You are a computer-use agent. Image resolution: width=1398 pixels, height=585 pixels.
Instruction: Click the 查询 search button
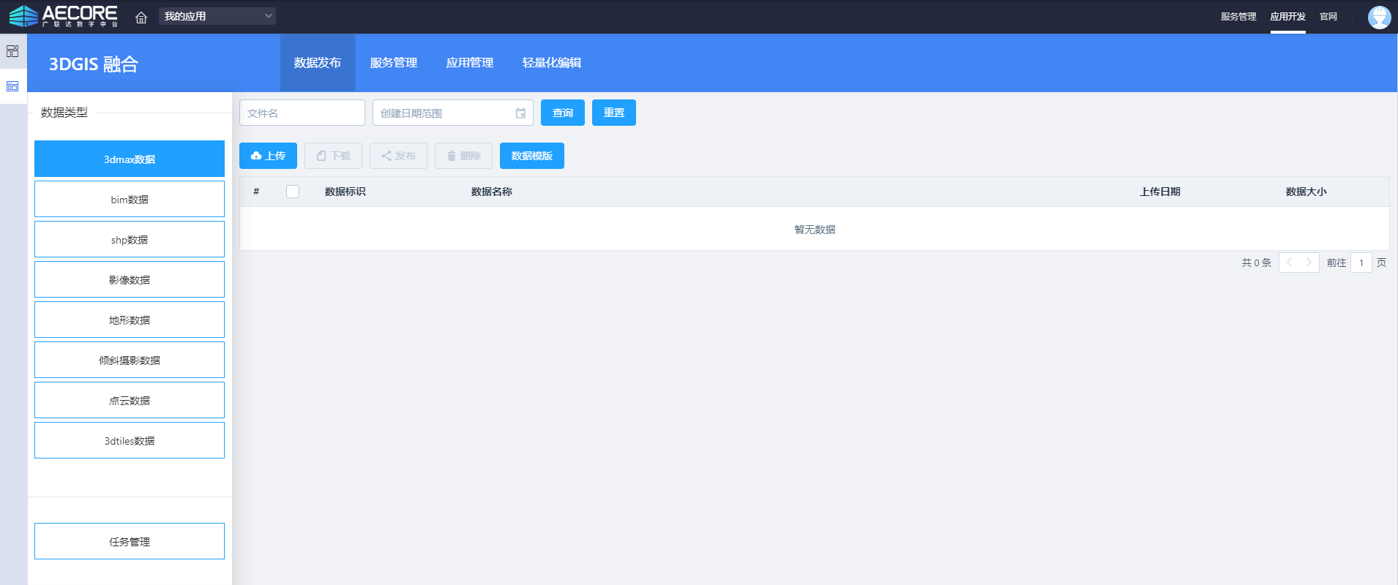point(562,113)
